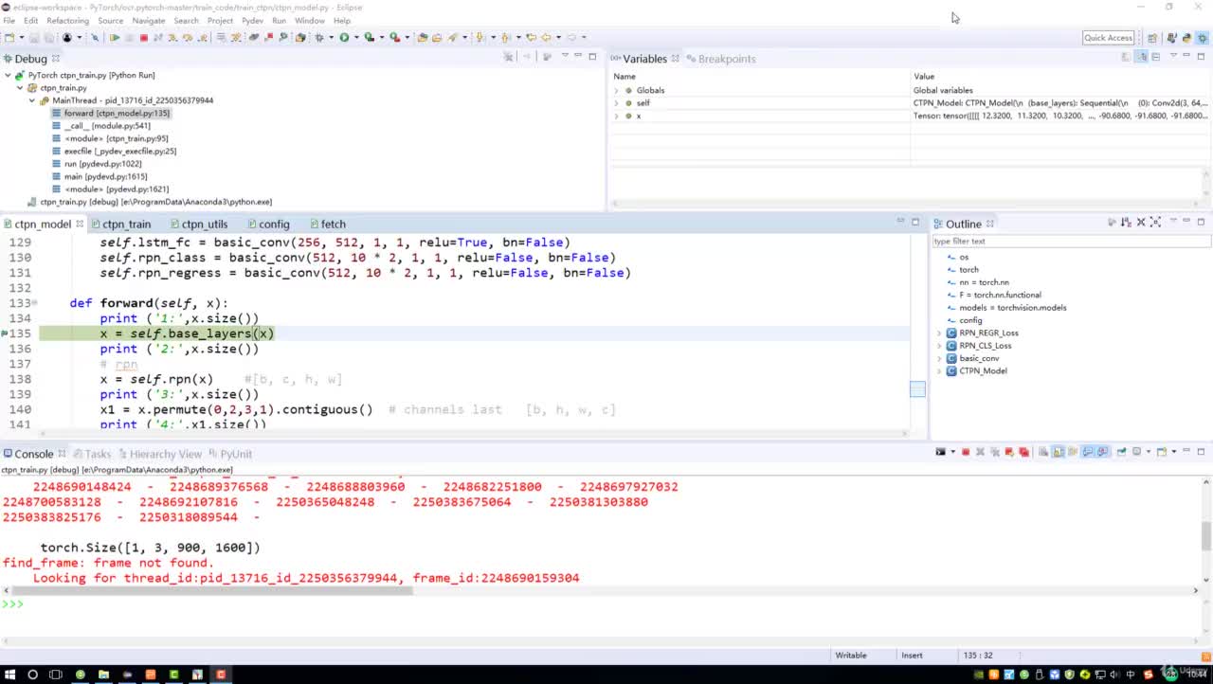The height and width of the screenshot is (684, 1213).
Task: Click Pin Console icon
Action: (x=1121, y=452)
